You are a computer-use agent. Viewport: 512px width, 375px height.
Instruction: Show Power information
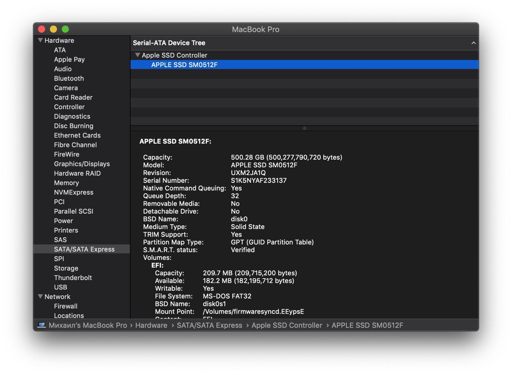pos(63,221)
